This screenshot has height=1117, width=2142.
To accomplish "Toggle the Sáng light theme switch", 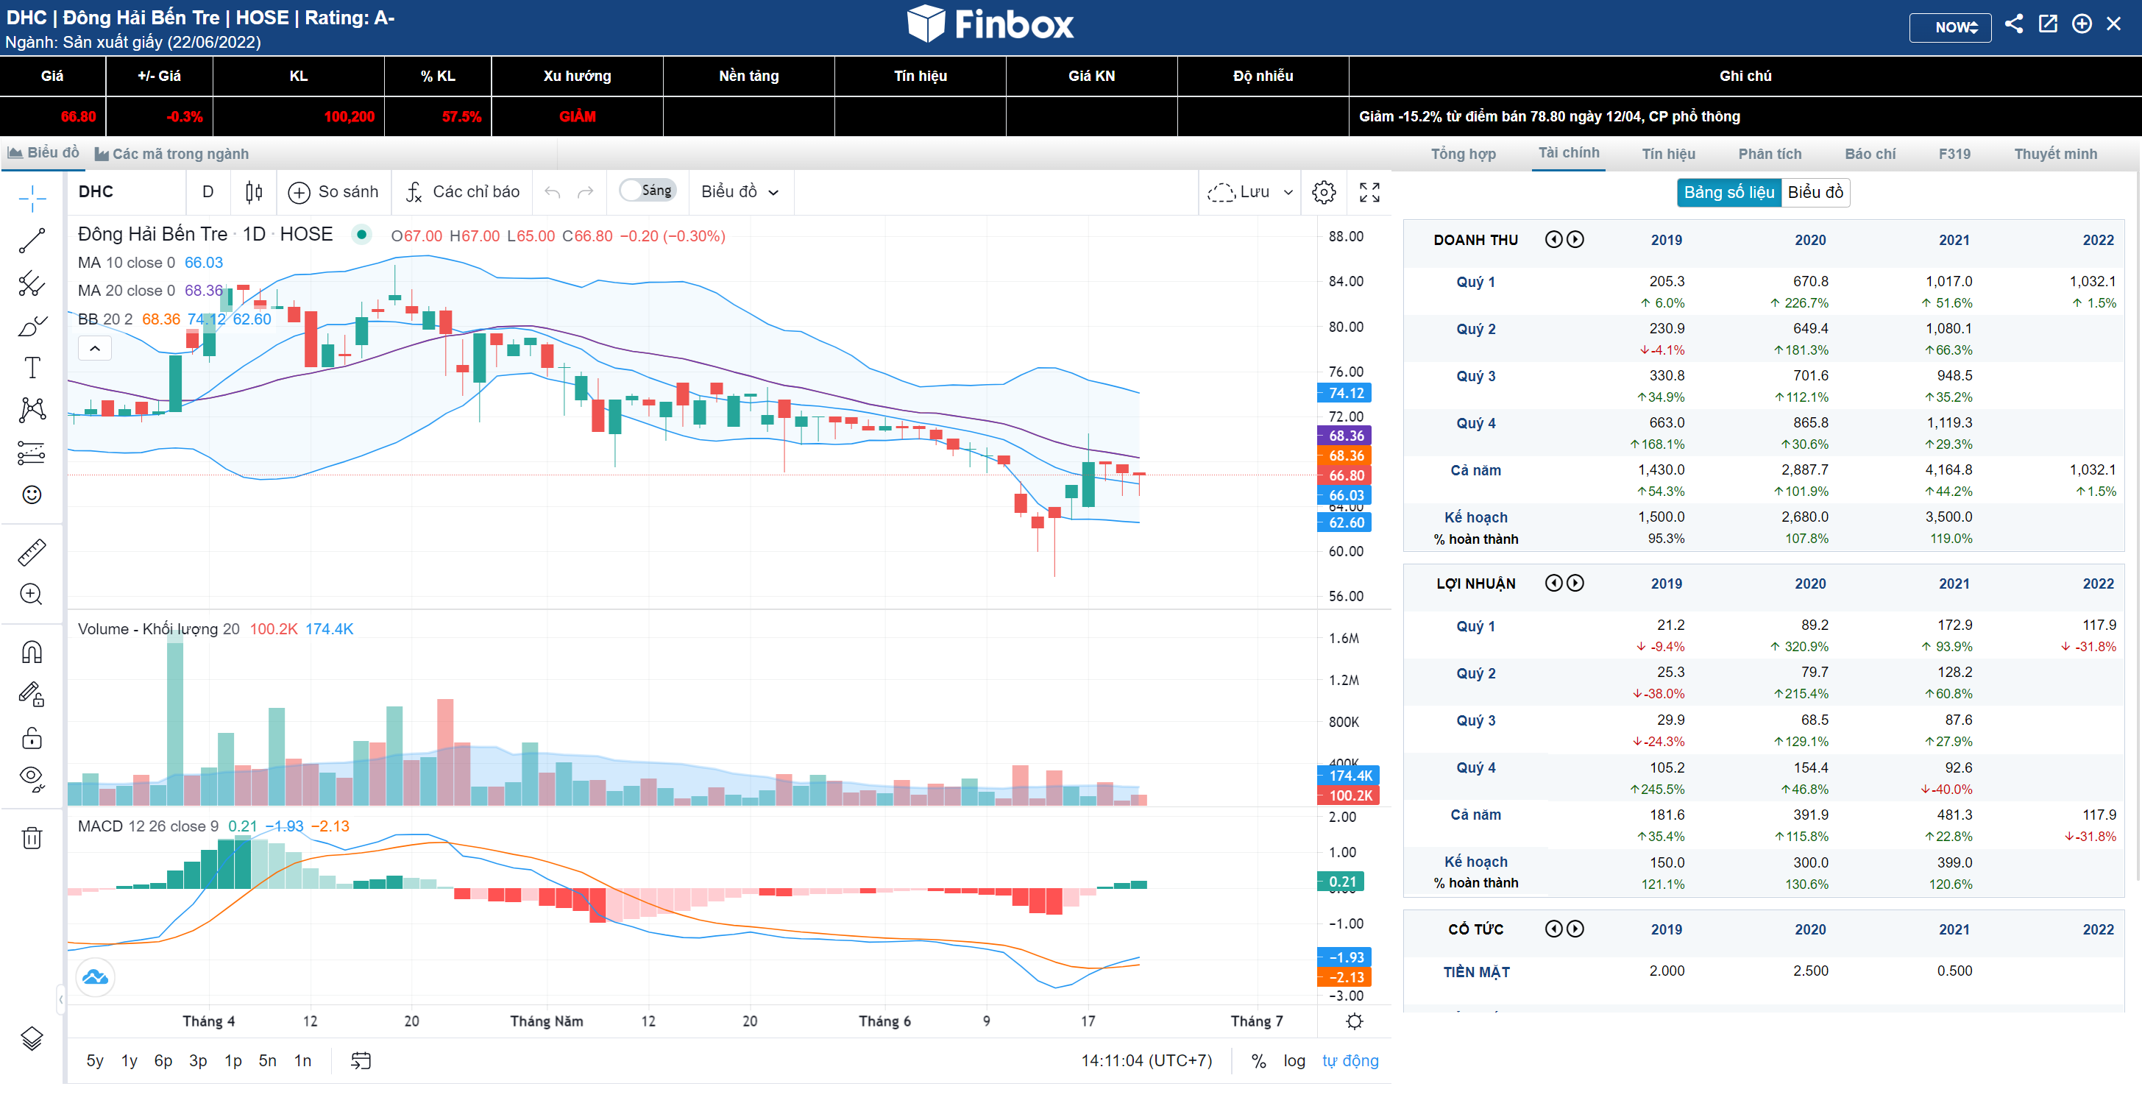I will pos(648,191).
